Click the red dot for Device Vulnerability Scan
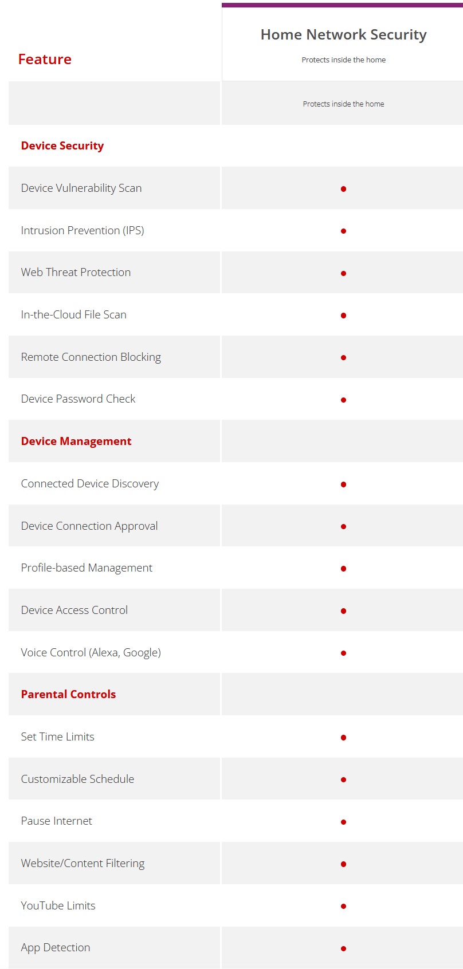463x969 pixels. 343,188
